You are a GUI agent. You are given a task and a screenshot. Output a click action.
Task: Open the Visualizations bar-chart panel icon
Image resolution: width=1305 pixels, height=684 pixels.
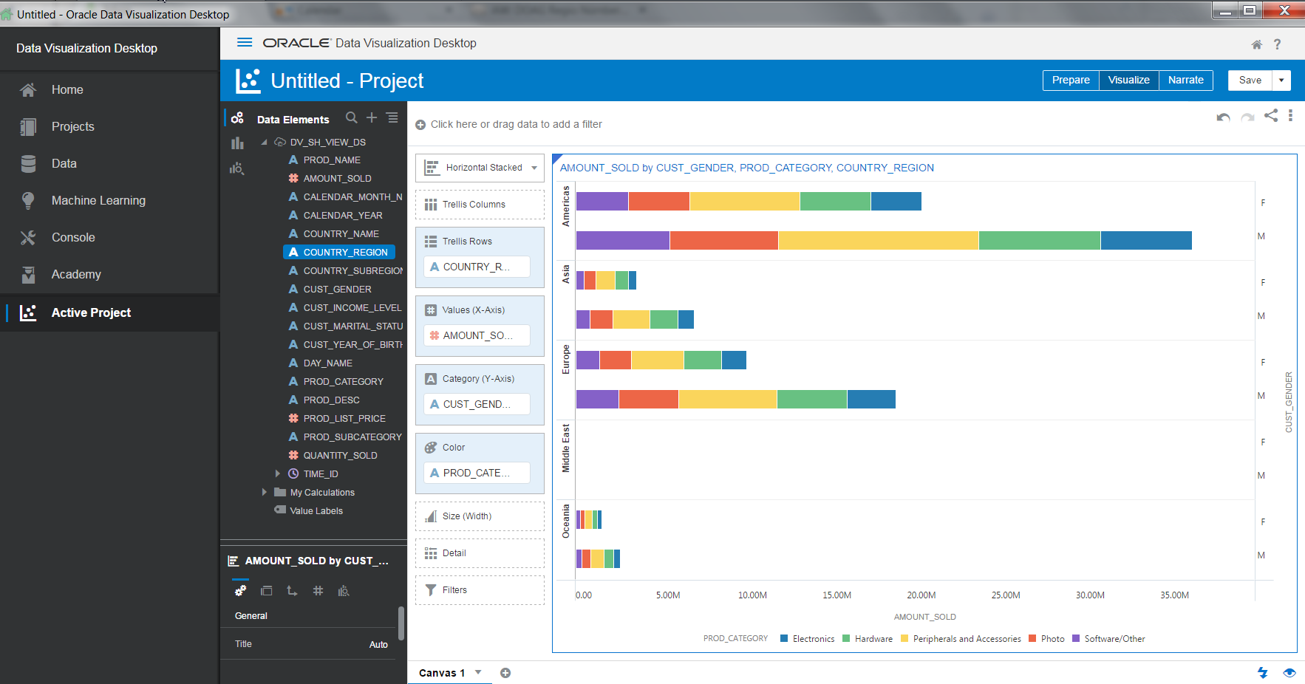(237, 143)
